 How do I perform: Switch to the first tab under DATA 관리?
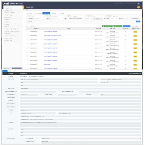pos(30,13)
